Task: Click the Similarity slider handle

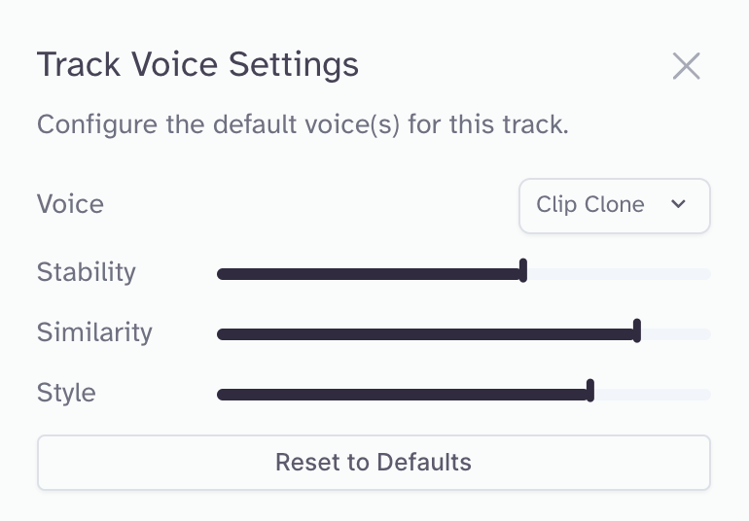Action: click(637, 332)
